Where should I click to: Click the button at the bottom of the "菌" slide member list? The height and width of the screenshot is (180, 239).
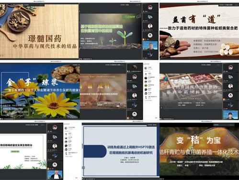pyautogui.click(x=156, y=118)
